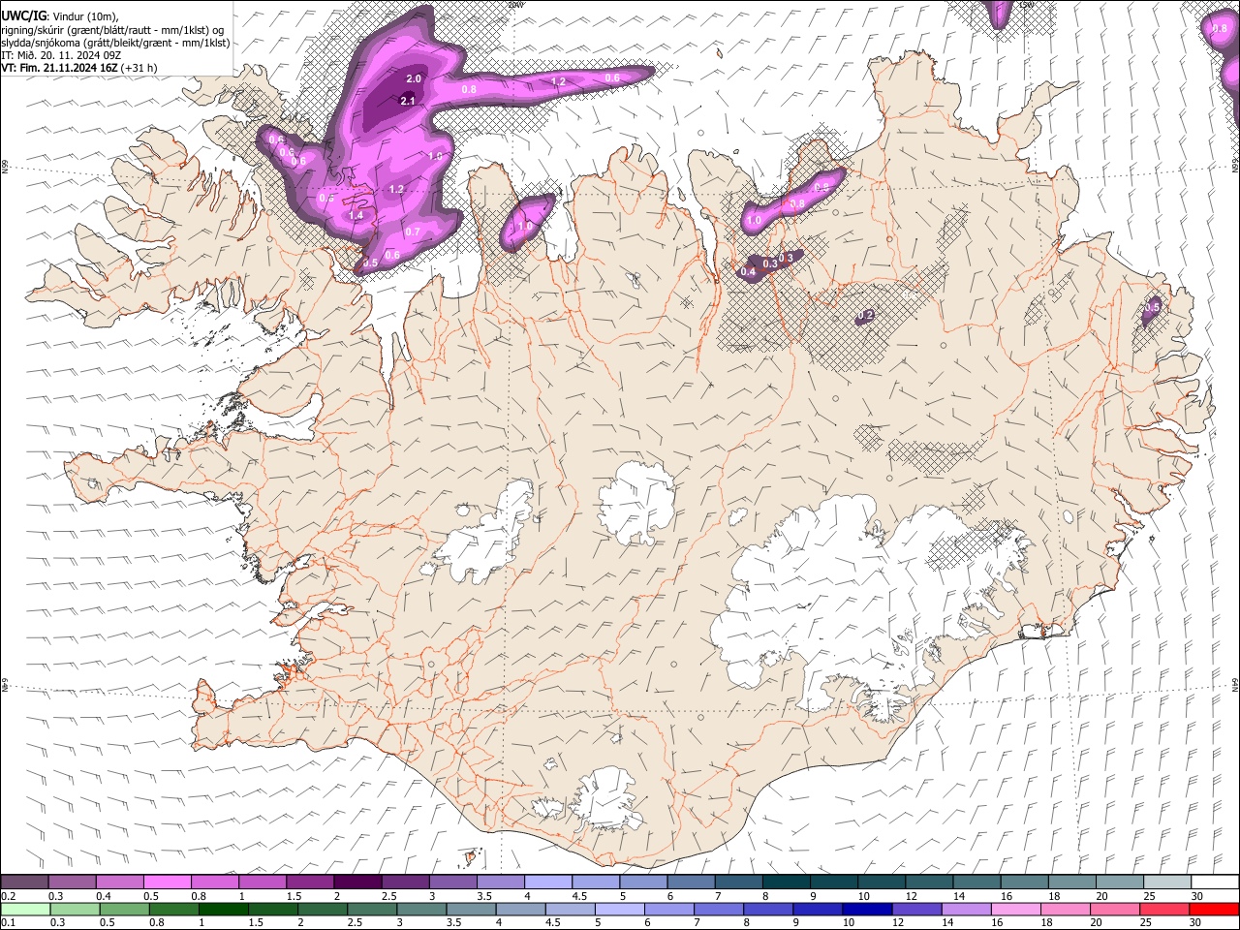Click lower legend bright red swatch after 30

[1215, 909]
